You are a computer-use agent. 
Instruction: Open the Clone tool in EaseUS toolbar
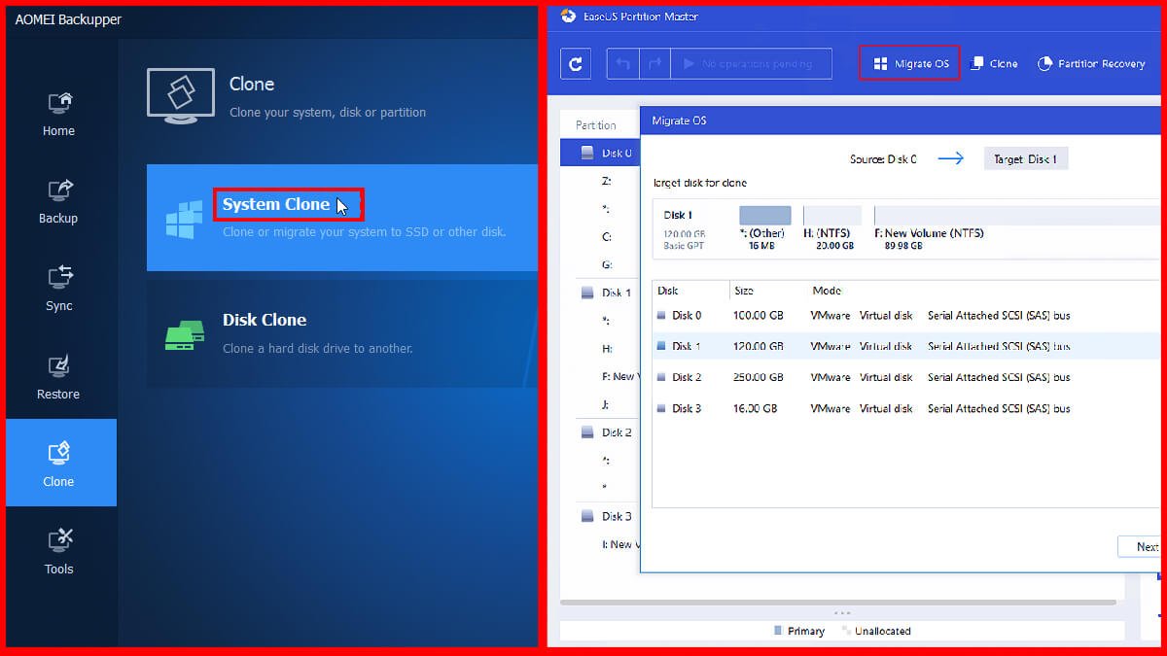click(x=994, y=62)
